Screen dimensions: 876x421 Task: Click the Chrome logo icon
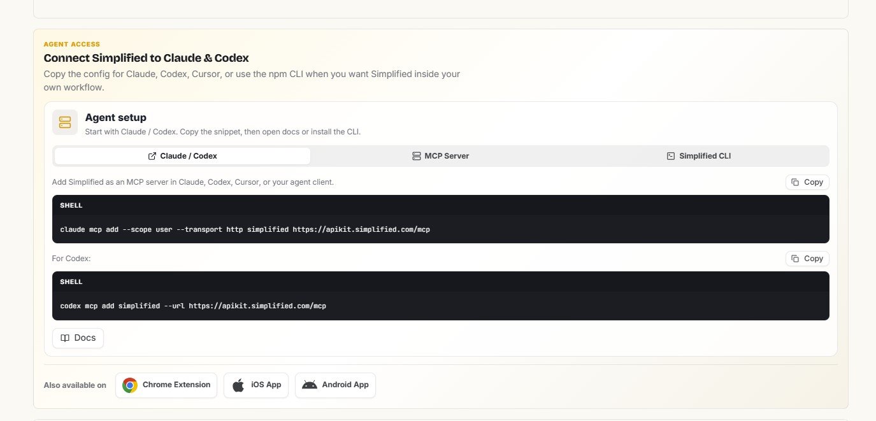pos(130,385)
